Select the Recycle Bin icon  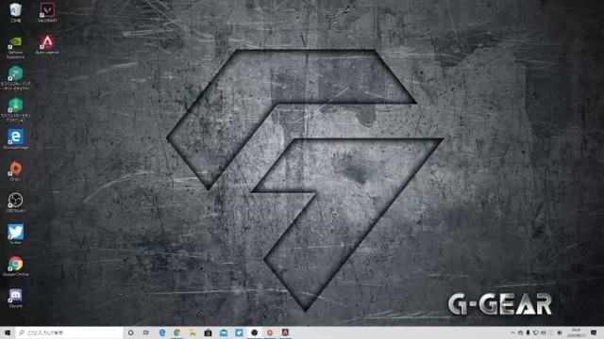click(15, 12)
